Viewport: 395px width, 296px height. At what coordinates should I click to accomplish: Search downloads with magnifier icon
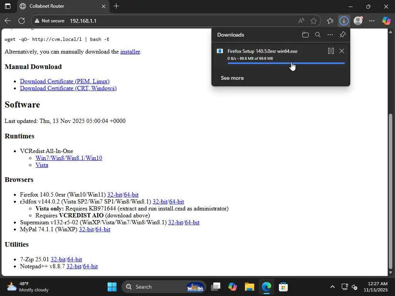(x=318, y=35)
